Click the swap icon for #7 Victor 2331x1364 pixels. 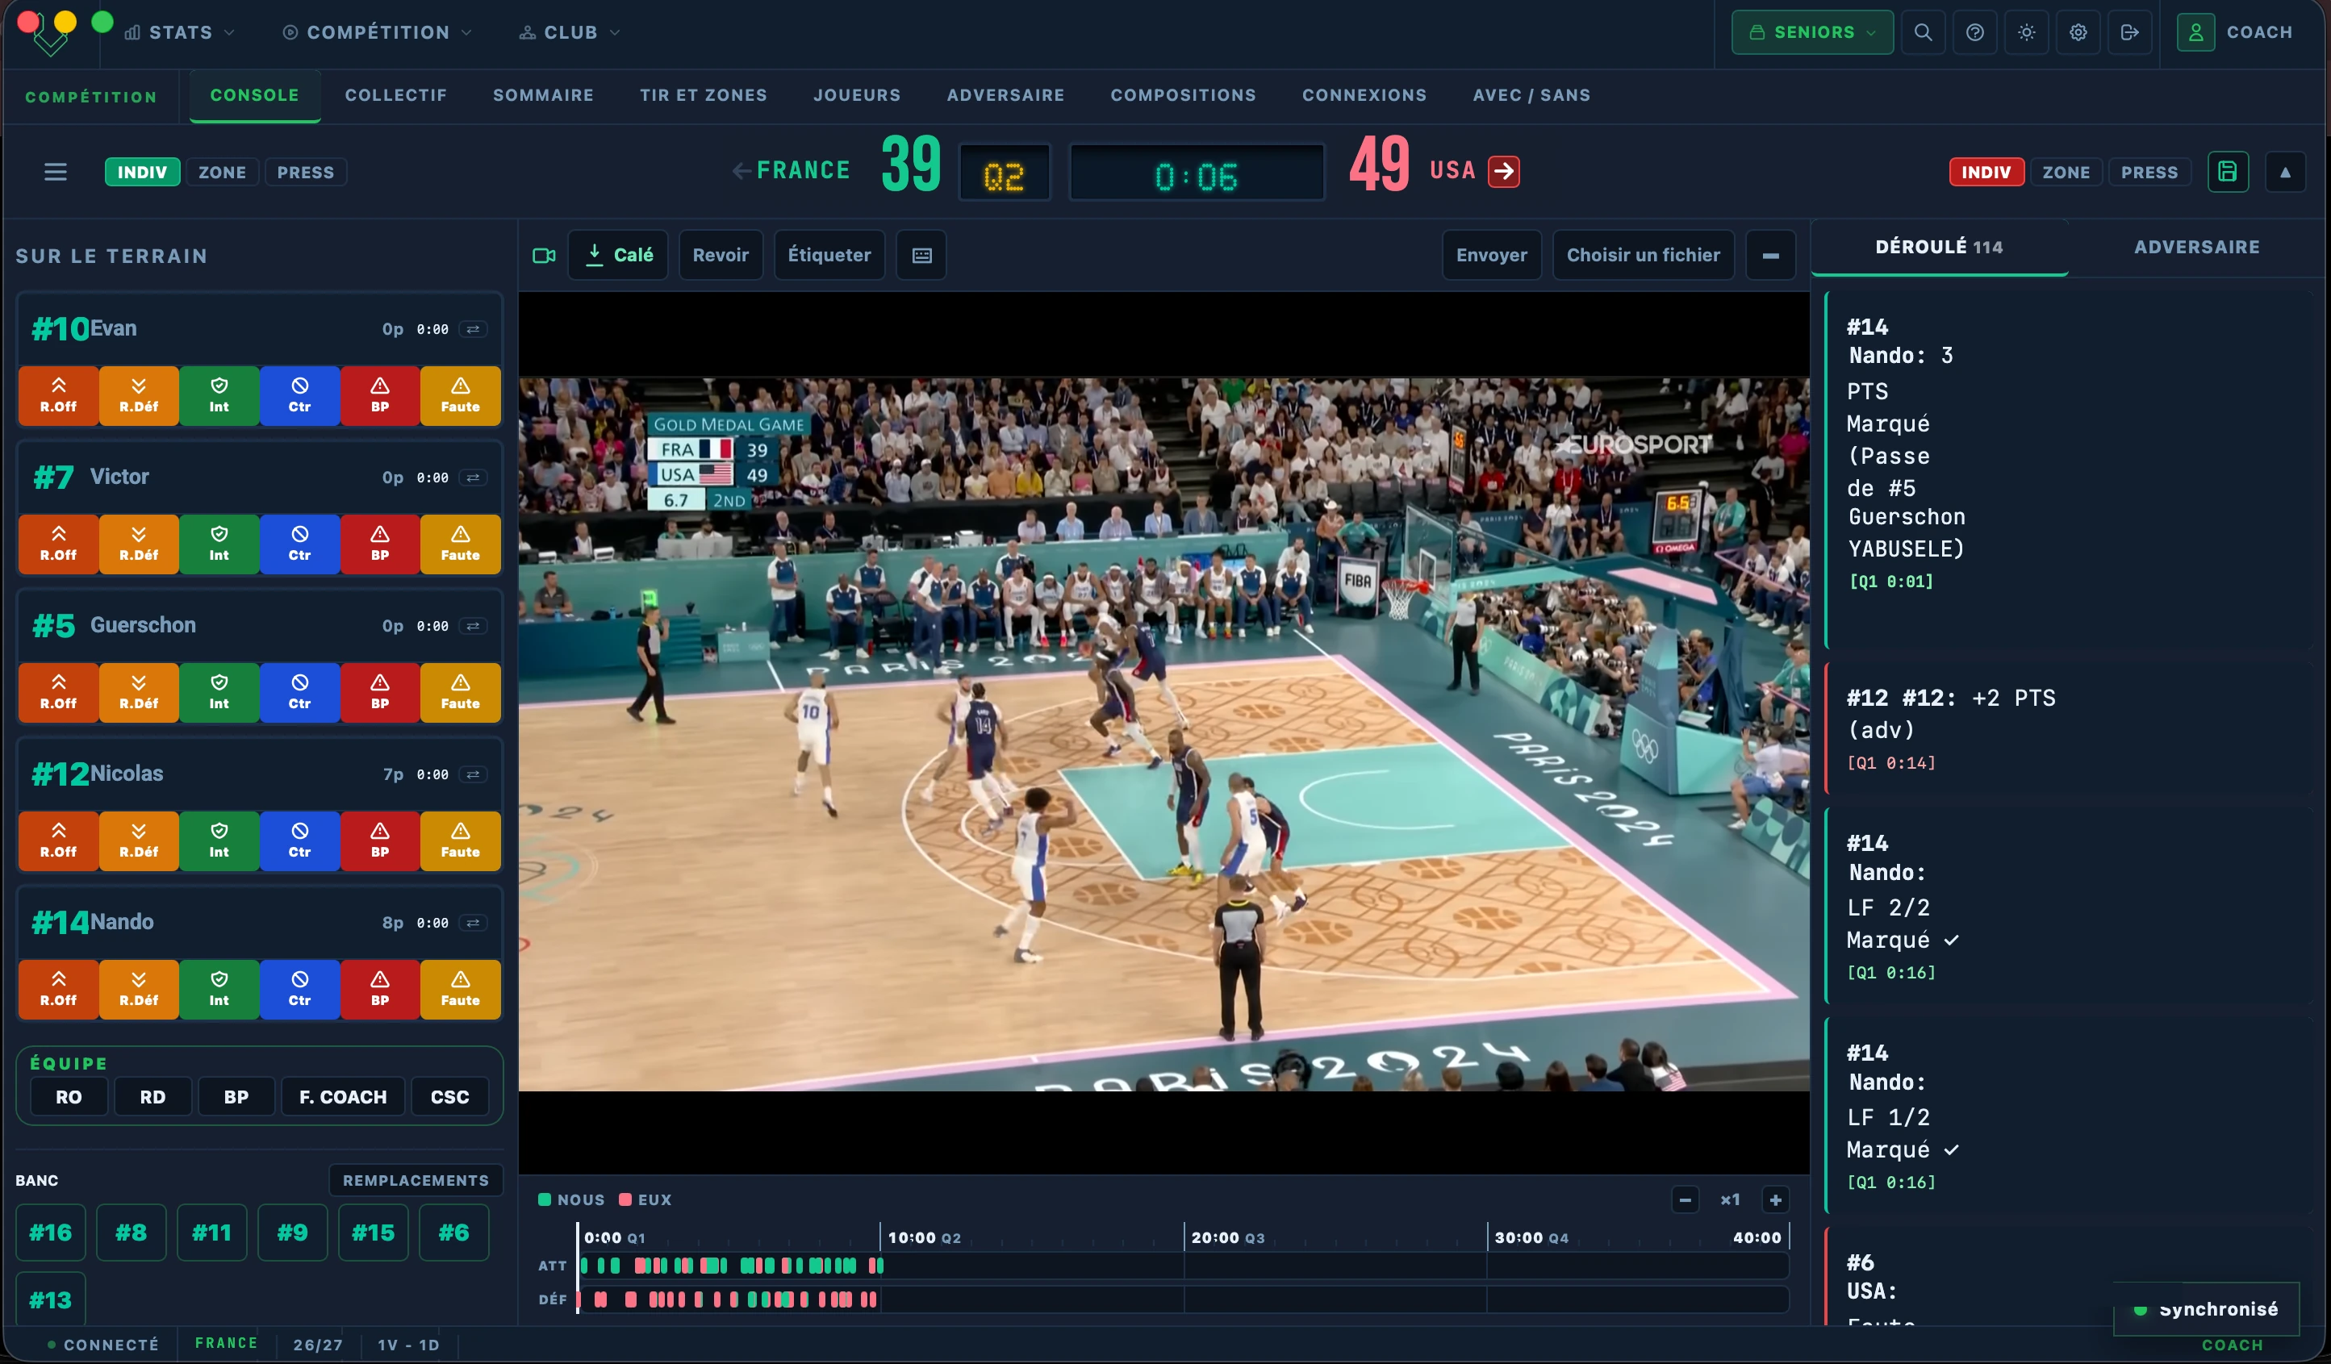click(x=473, y=478)
